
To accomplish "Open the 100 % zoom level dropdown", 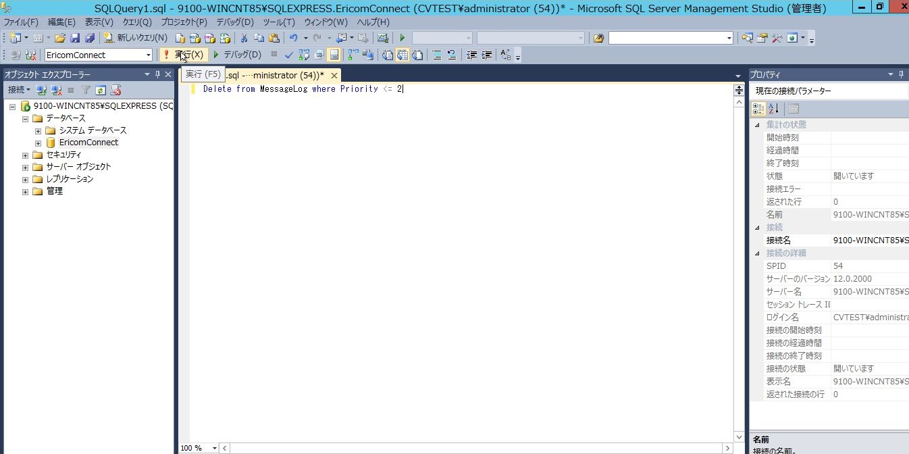I will pos(214,448).
